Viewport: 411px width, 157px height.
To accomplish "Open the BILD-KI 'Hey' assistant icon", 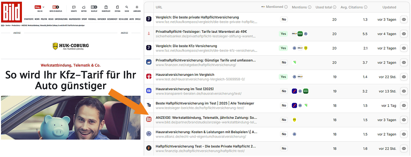I will [x=38, y=7].
